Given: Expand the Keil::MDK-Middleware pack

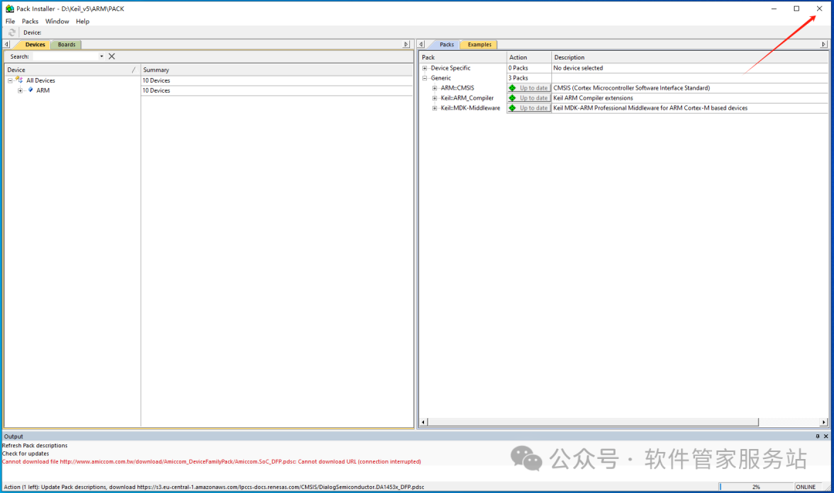Looking at the screenshot, I should point(435,108).
